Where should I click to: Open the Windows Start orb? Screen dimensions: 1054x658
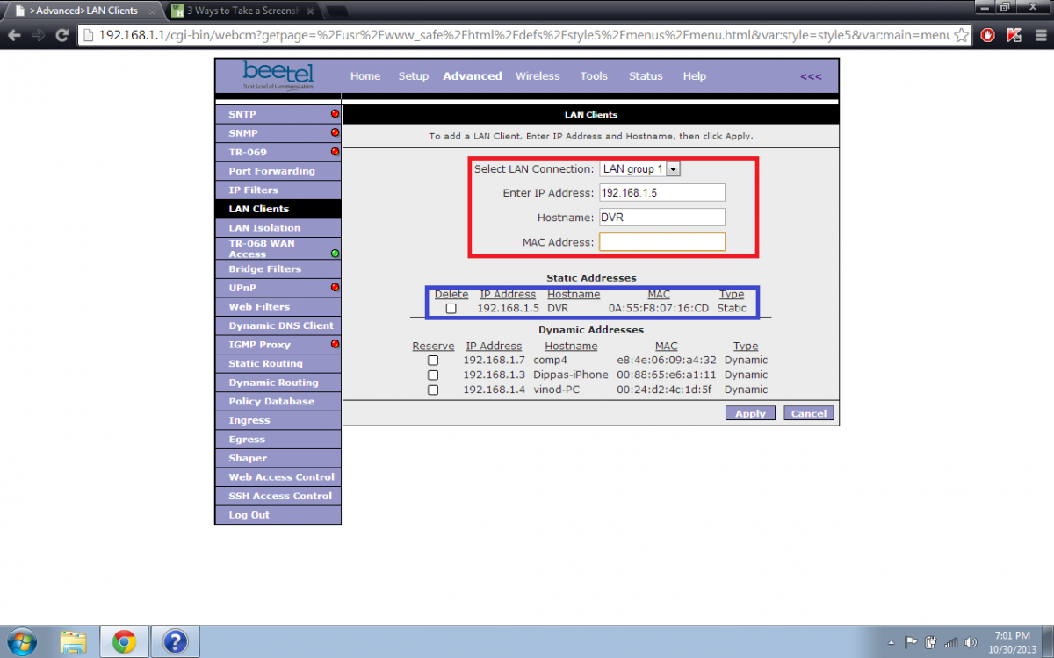pos(21,641)
